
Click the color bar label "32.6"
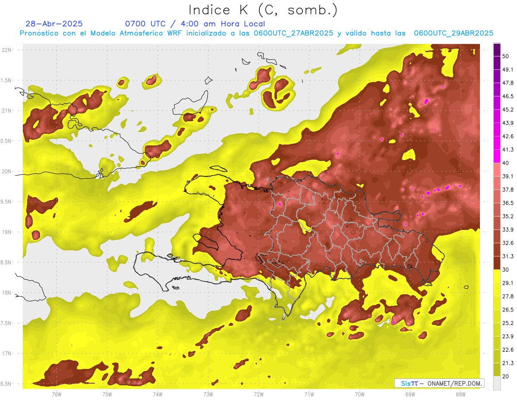[508, 243]
